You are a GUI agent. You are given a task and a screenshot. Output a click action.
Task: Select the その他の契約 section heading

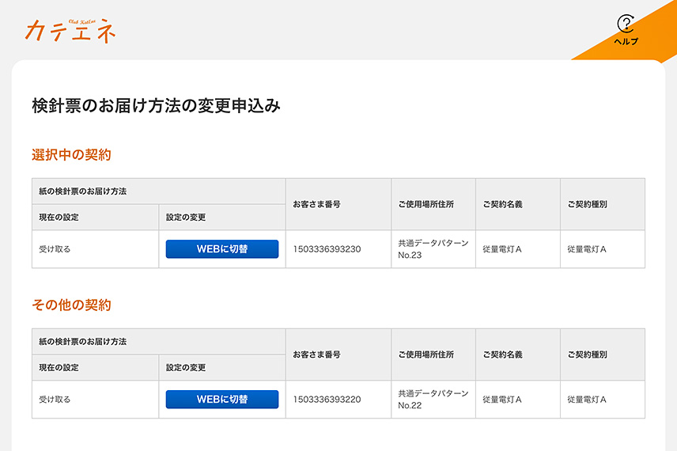point(71,305)
